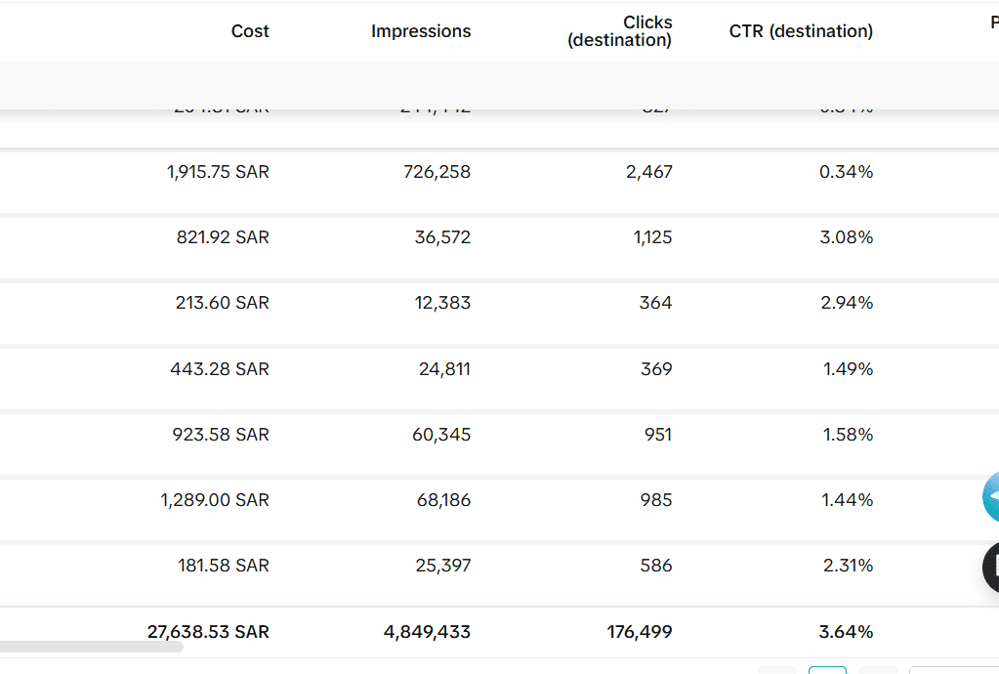Click the blue floating chat bubble icon
Viewport: 999px width, 674px height.
pyautogui.click(x=990, y=497)
